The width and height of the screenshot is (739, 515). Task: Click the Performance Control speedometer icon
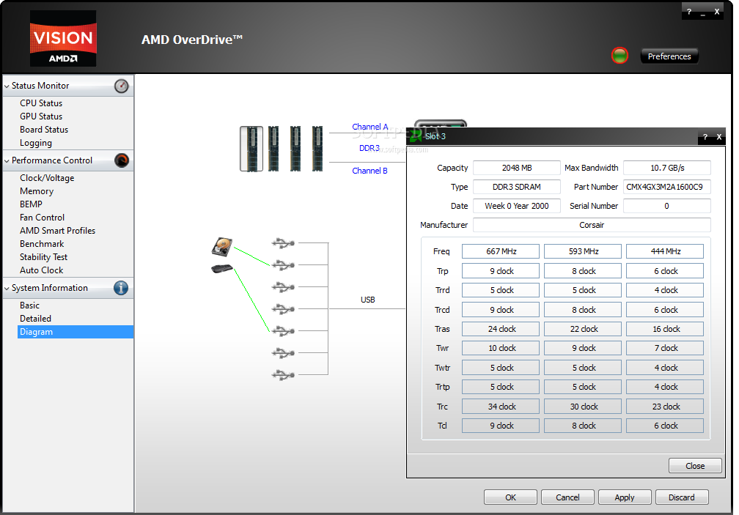click(121, 160)
